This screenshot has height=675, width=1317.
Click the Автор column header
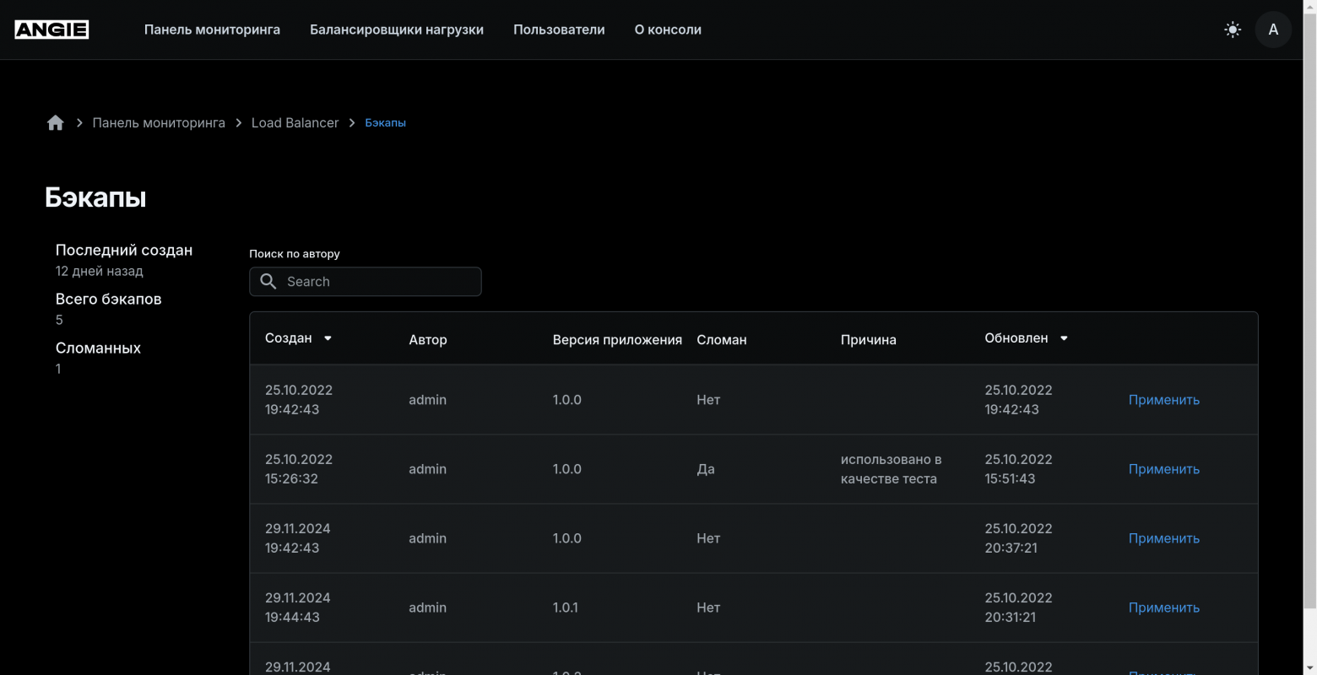(428, 340)
